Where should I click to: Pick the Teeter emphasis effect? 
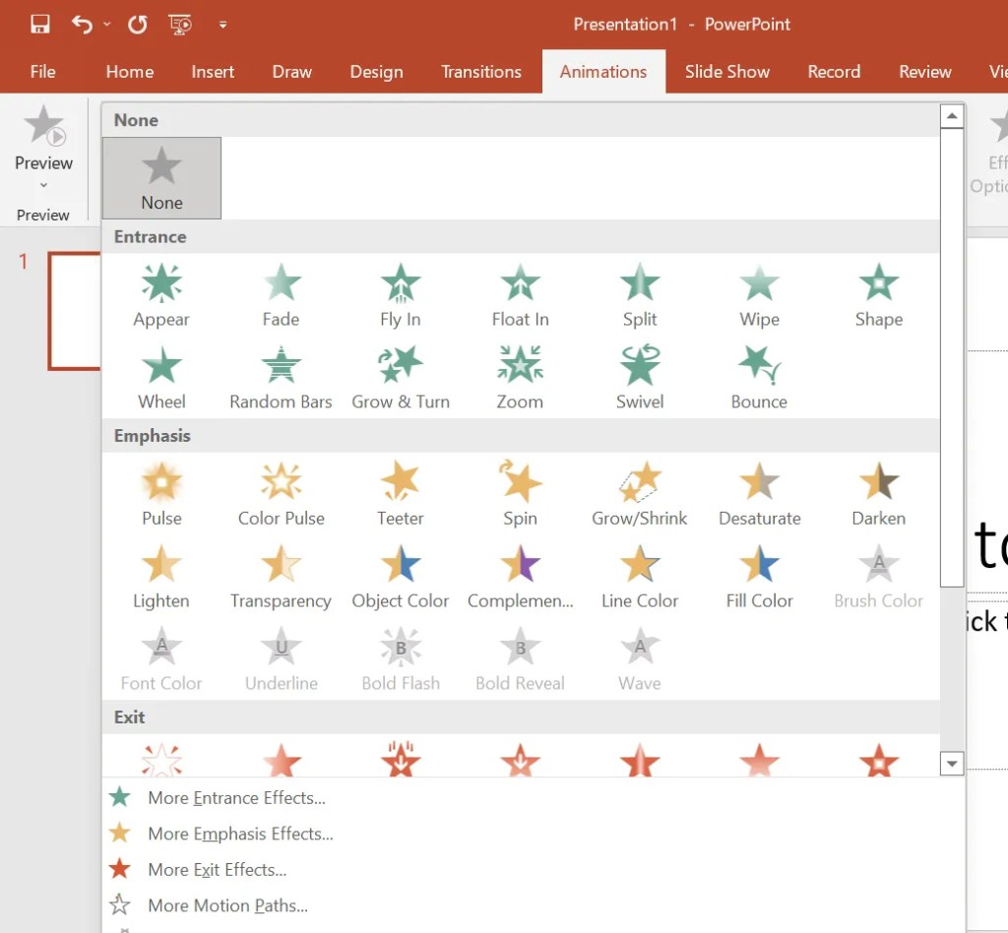tap(400, 493)
